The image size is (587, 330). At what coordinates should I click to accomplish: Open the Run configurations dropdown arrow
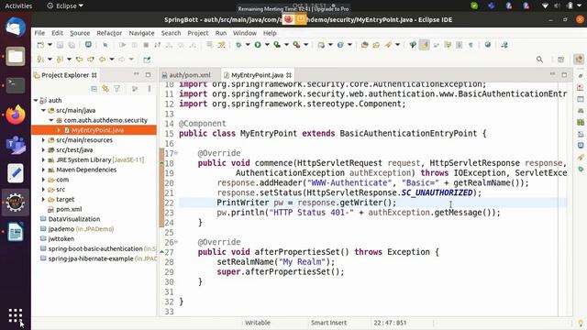click(x=267, y=45)
